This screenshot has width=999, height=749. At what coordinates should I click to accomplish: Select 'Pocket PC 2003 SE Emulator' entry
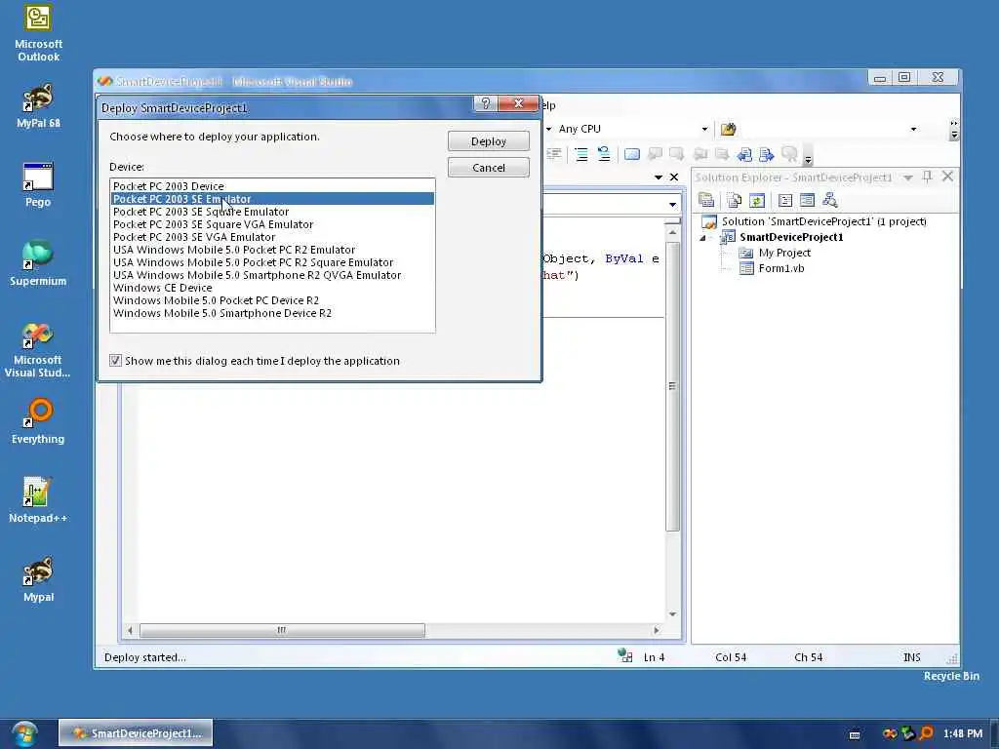point(273,199)
